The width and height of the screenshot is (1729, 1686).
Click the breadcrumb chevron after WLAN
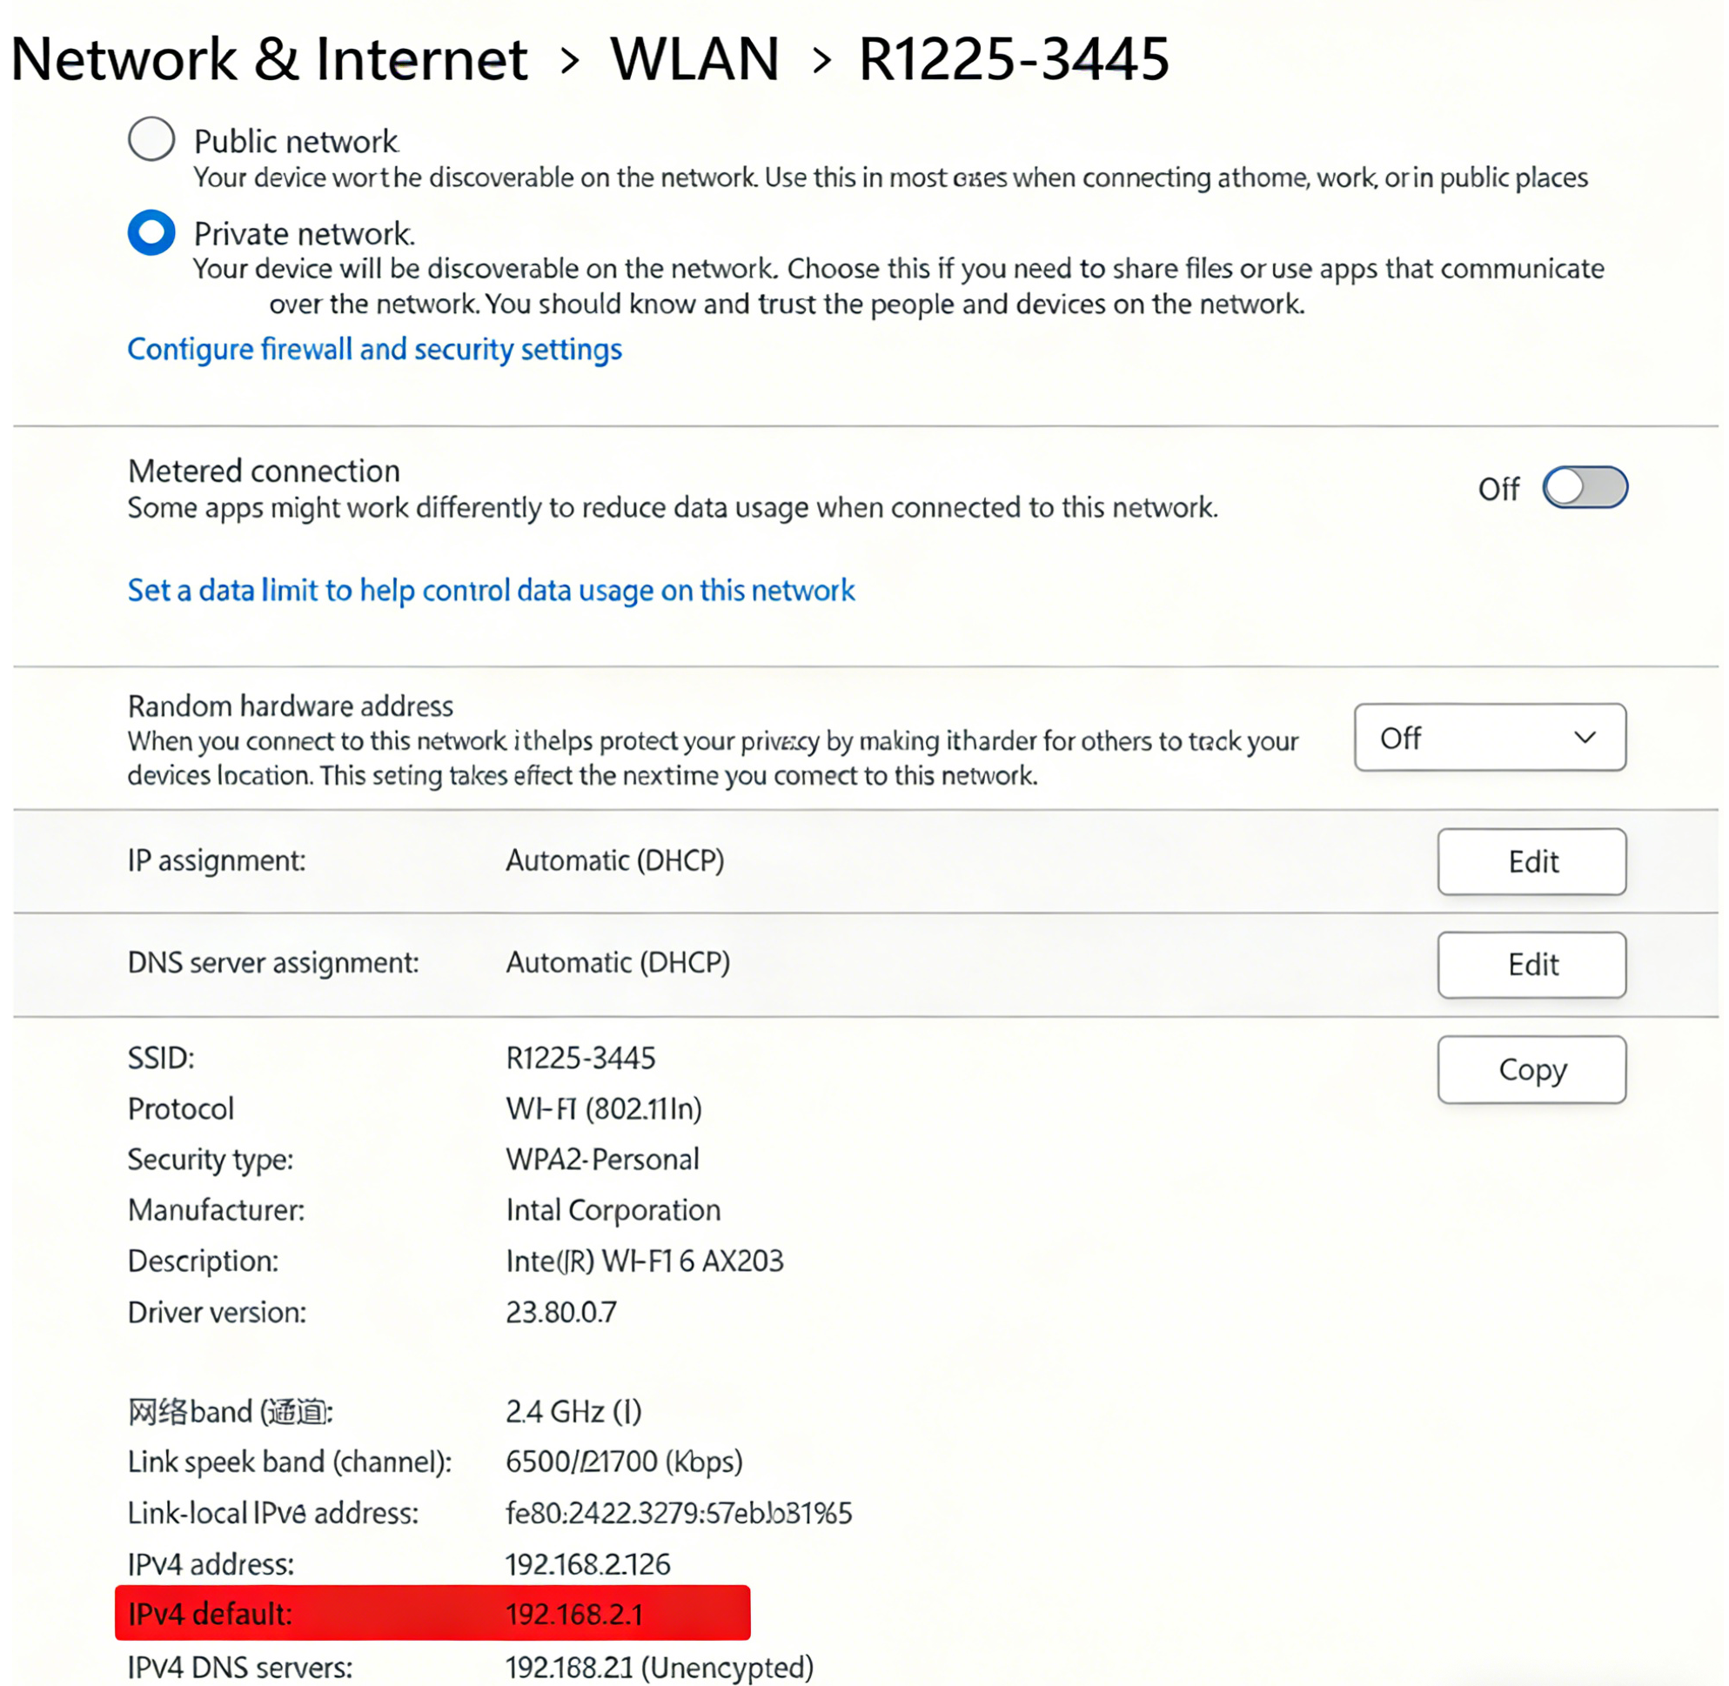(x=822, y=61)
